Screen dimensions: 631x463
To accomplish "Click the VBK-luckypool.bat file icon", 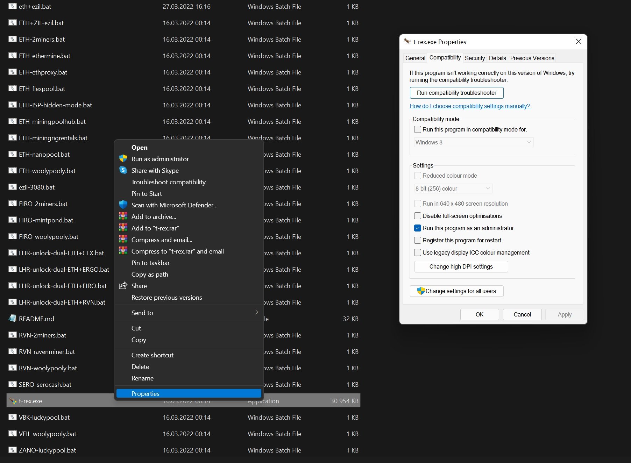I will [13, 417].
